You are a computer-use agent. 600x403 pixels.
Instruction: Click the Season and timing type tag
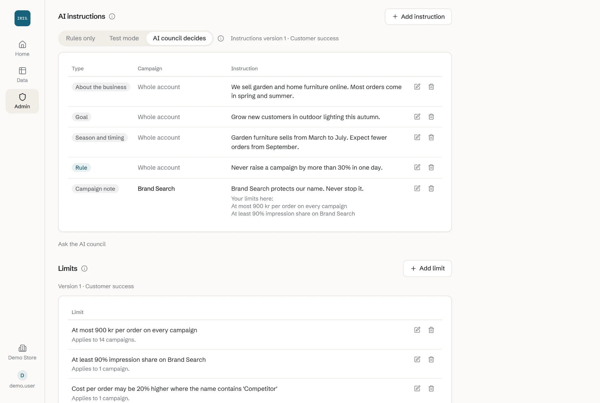click(100, 137)
